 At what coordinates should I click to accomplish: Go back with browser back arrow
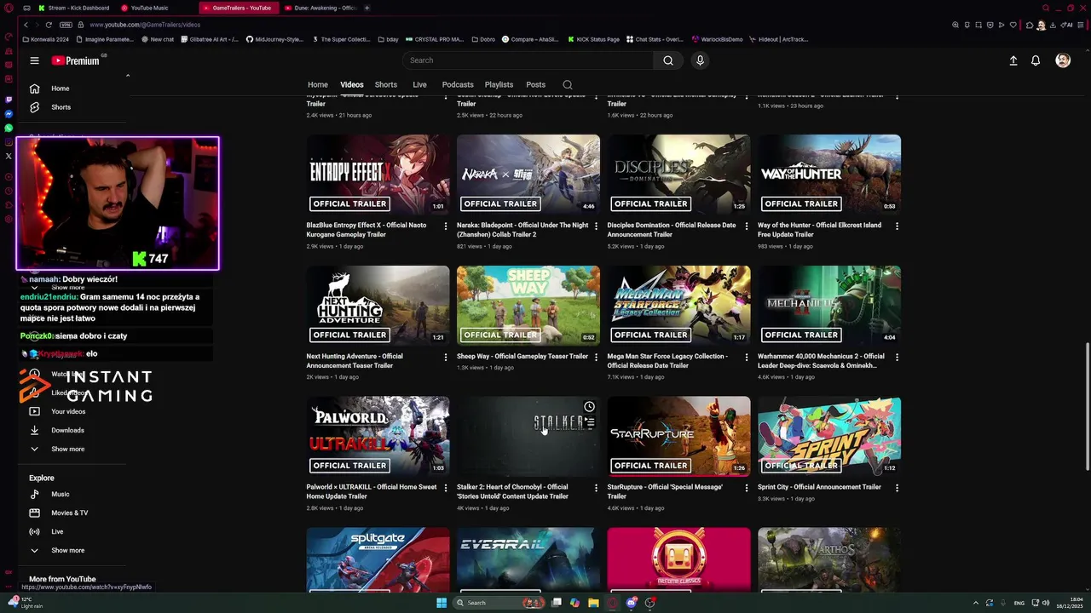[26, 25]
